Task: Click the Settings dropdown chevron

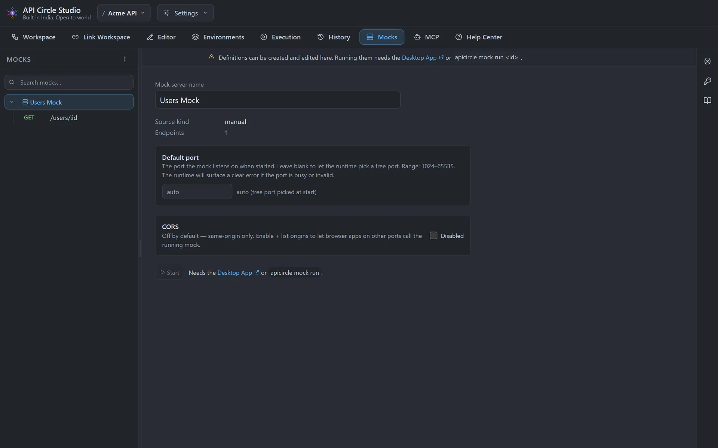Action: (x=205, y=13)
